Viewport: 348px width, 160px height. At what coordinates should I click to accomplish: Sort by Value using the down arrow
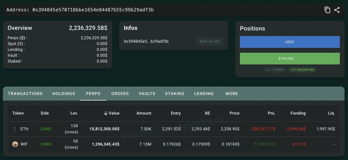pos(106,113)
